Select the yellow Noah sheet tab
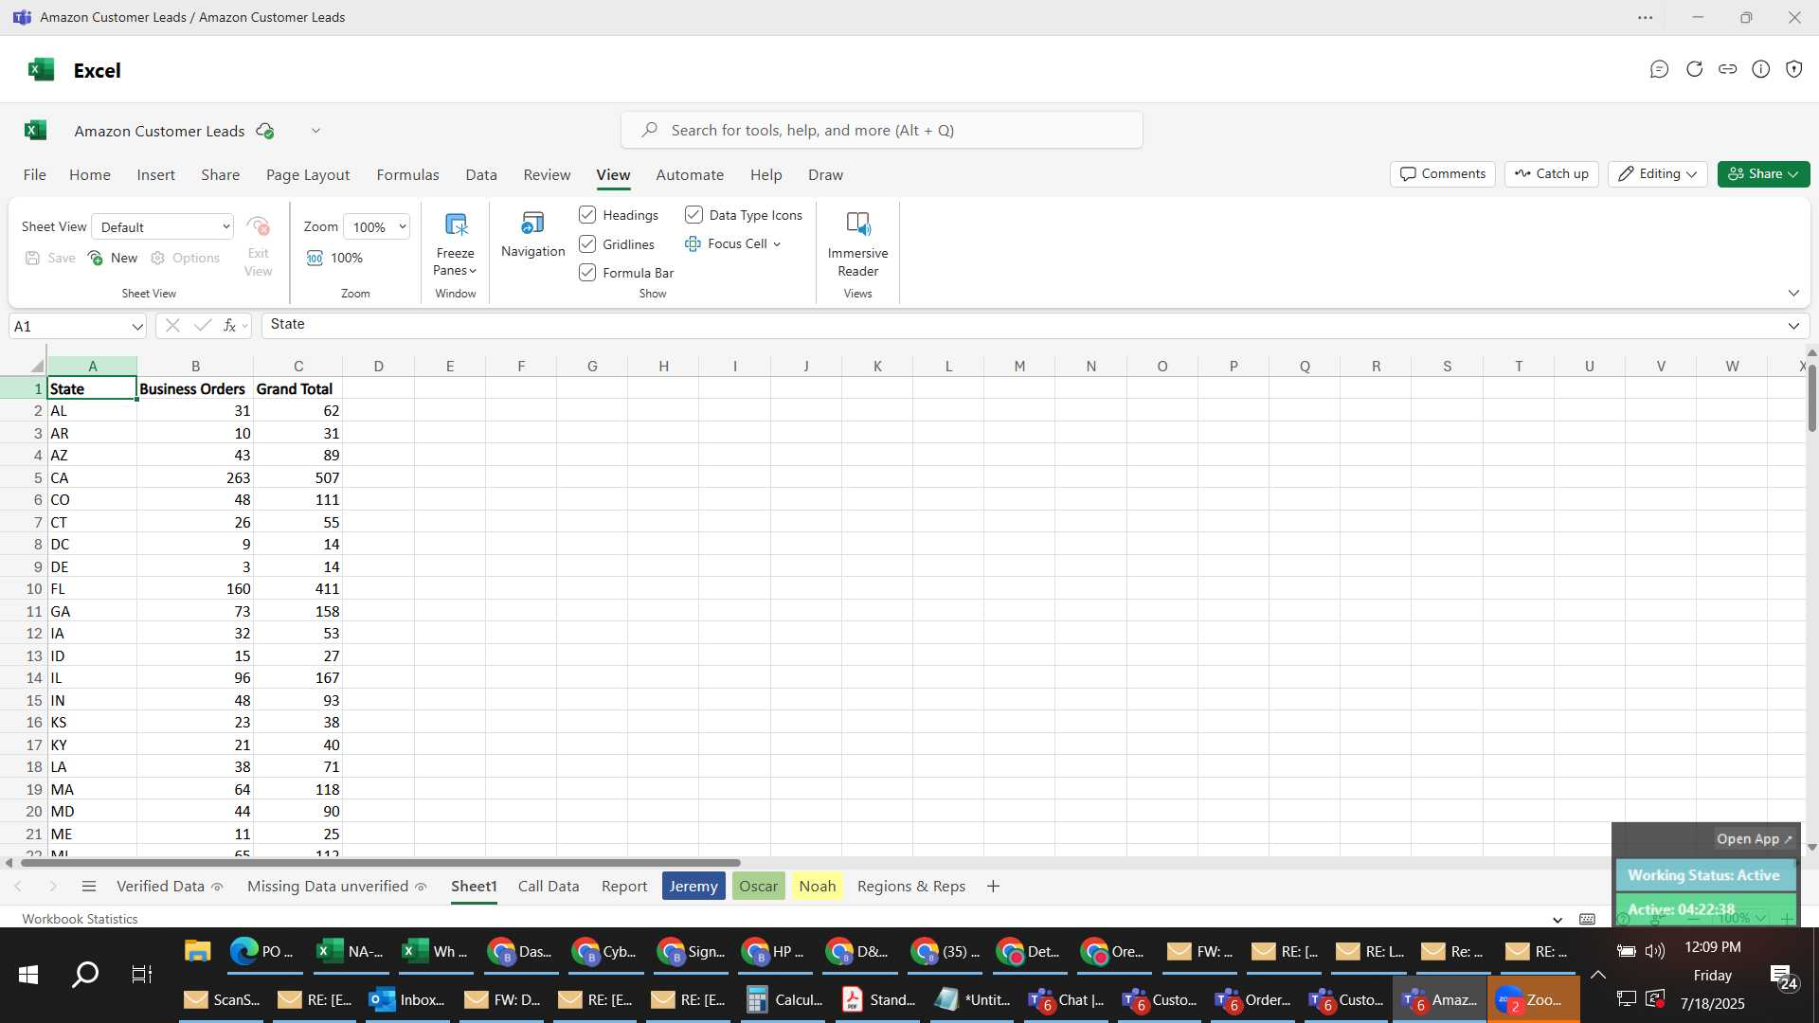This screenshot has width=1819, height=1023. pyautogui.click(x=817, y=887)
